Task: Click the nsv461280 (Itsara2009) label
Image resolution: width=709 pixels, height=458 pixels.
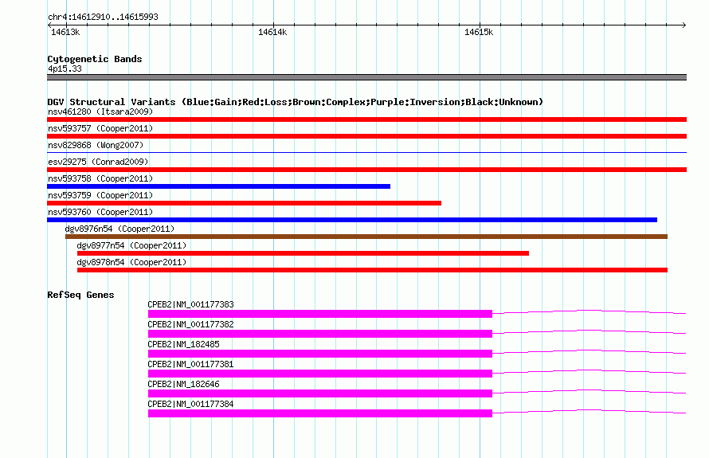Action: (x=100, y=112)
